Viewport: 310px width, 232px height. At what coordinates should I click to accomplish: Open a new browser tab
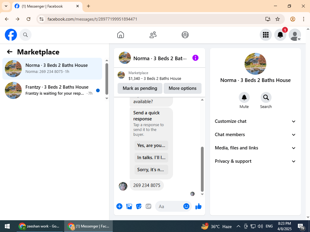point(88,6)
